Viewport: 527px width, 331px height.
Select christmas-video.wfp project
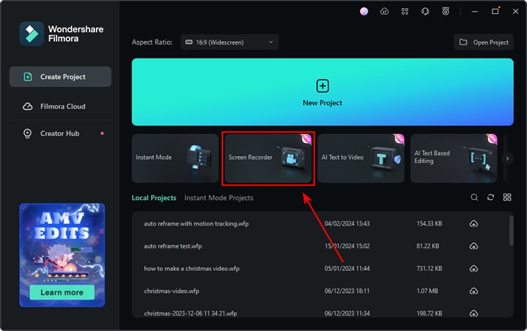click(x=171, y=291)
